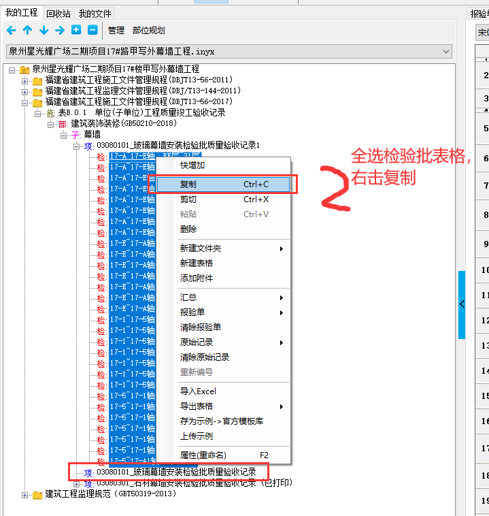Click the blue down arrow toolbar icon
The width and height of the screenshot is (489, 516).
pyautogui.click(x=44, y=30)
